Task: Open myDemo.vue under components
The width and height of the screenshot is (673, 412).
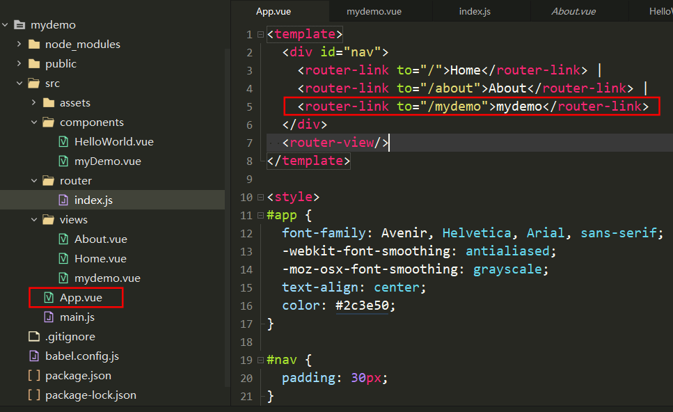Action: point(107,161)
